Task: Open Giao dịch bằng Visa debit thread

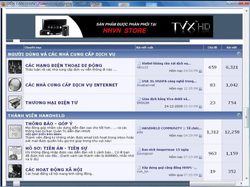Action: (166, 99)
